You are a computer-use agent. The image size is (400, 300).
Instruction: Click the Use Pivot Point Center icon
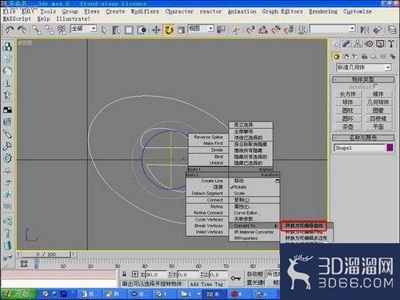tap(221, 30)
